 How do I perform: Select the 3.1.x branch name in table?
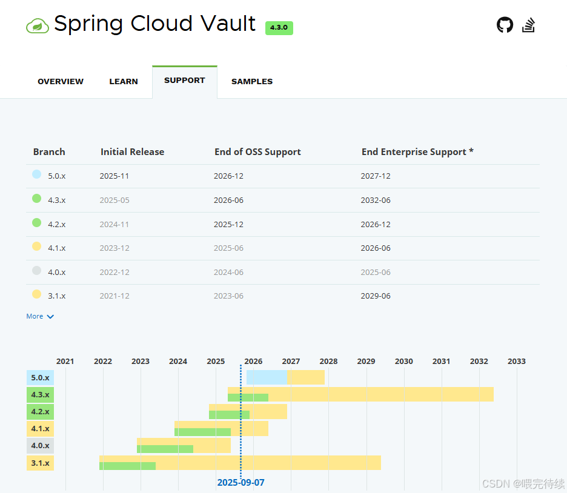[x=57, y=296]
